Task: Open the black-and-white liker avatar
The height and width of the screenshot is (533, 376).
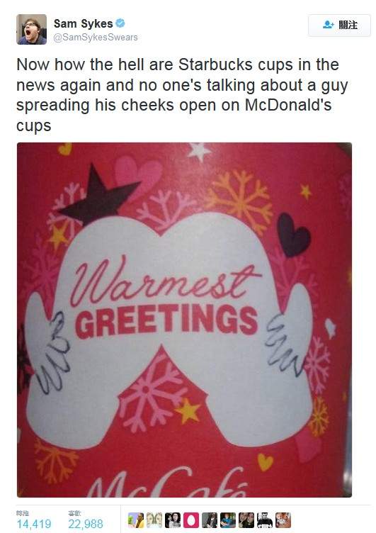Action: pyautogui.click(x=265, y=520)
